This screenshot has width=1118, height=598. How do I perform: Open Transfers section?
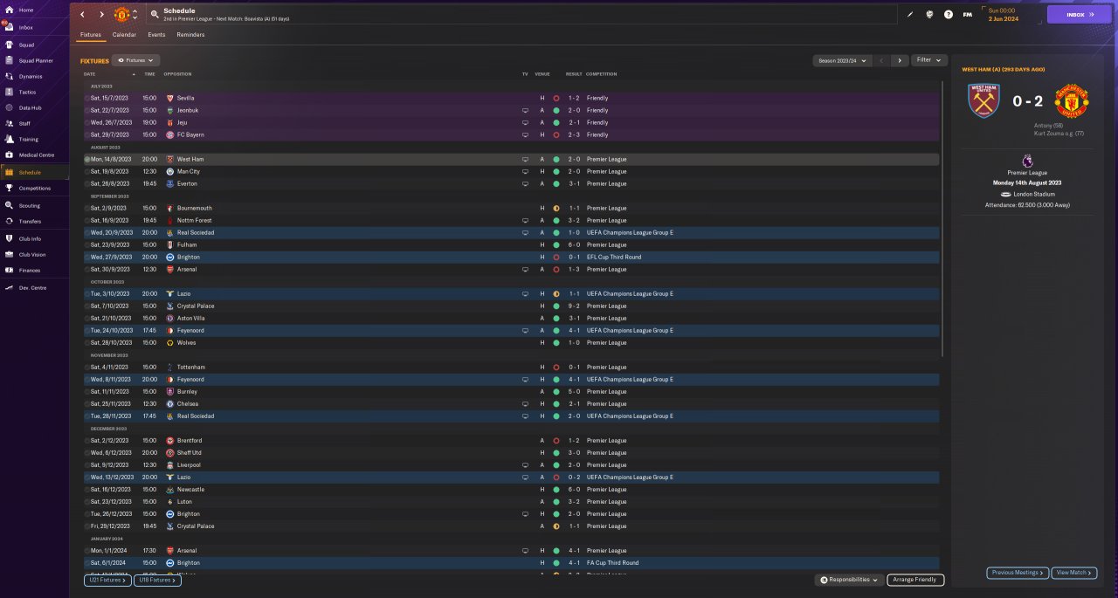click(x=30, y=221)
